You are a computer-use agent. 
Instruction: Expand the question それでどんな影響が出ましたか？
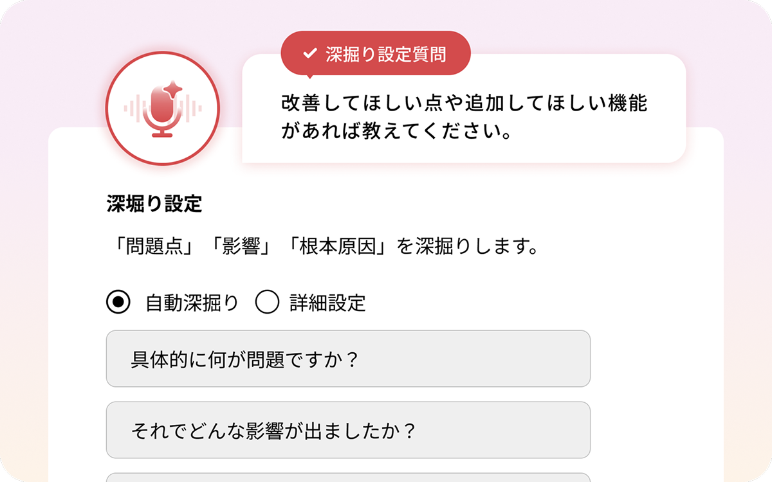point(347,431)
